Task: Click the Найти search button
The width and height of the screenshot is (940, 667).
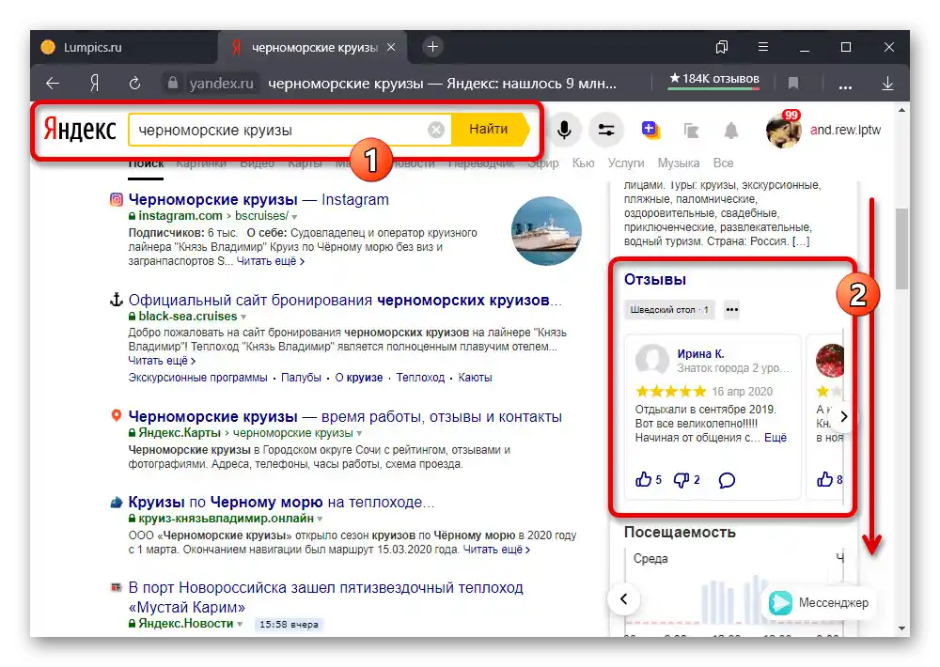Action: (489, 130)
